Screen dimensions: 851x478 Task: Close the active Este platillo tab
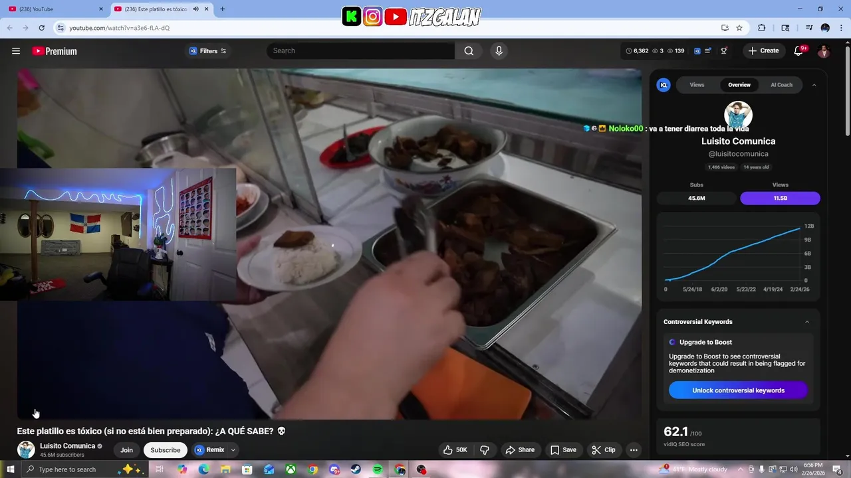tap(207, 9)
